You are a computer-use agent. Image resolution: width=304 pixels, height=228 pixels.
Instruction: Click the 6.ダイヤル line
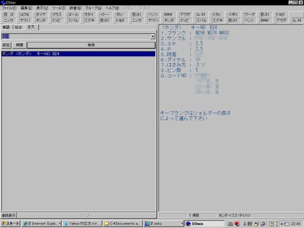point(181,59)
